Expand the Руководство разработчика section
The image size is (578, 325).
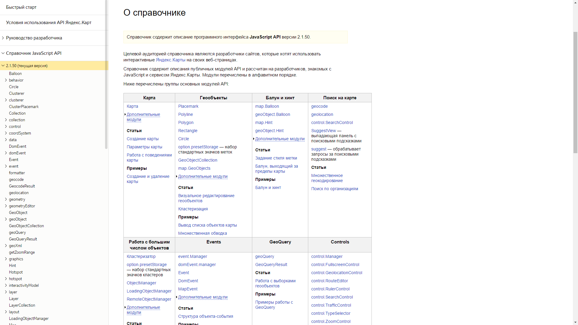(x=3, y=38)
